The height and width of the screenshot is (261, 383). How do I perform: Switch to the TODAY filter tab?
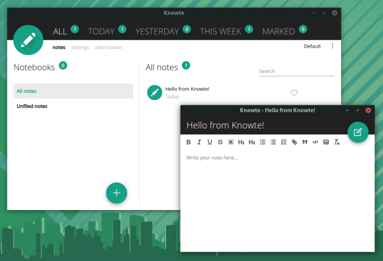click(x=101, y=31)
